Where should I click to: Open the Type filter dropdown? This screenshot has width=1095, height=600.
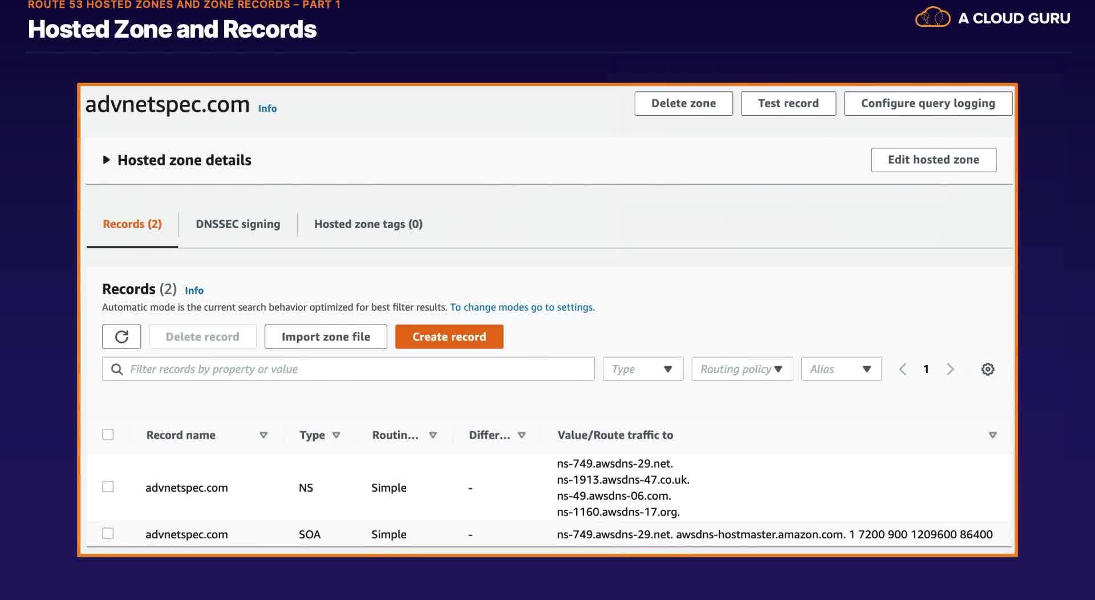(x=643, y=369)
